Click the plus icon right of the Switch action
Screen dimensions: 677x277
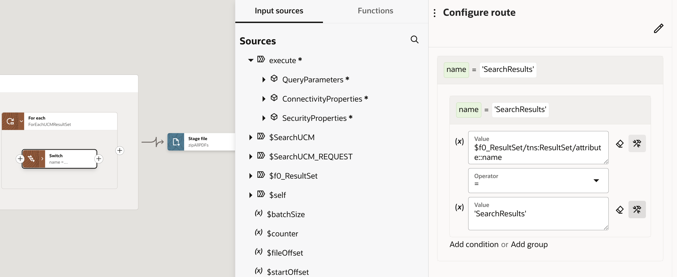(x=99, y=159)
